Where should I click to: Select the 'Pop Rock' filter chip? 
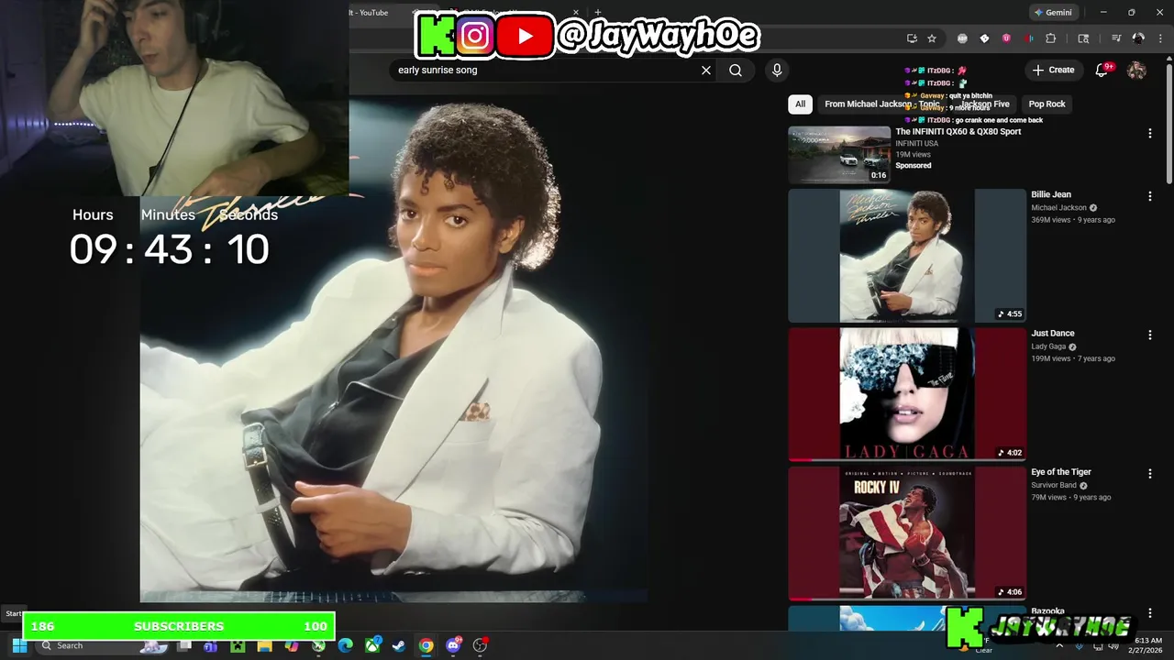coord(1047,104)
